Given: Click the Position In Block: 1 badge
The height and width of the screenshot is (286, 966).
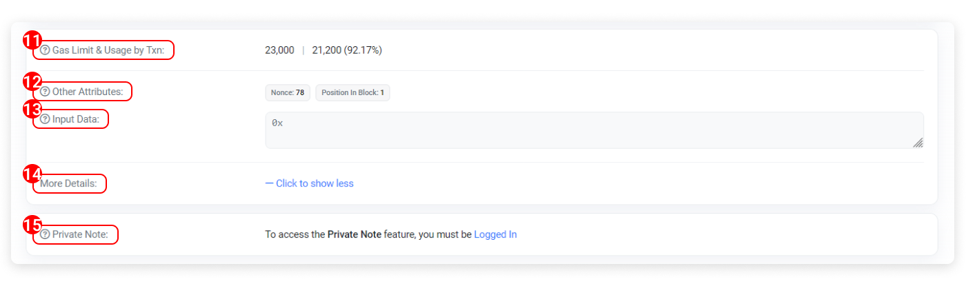Looking at the screenshot, I should (353, 92).
